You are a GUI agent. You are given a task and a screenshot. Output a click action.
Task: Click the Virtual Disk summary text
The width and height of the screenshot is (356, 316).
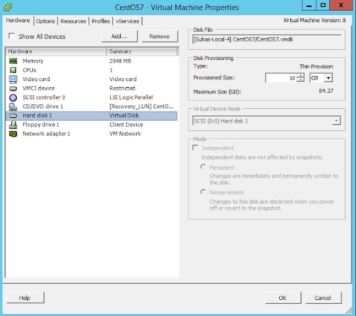[124, 116]
